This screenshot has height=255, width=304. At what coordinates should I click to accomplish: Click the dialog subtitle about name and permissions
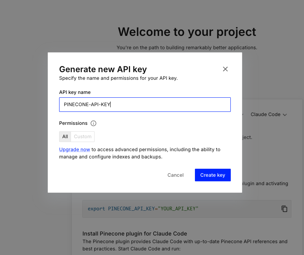click(x=118, y=78)
